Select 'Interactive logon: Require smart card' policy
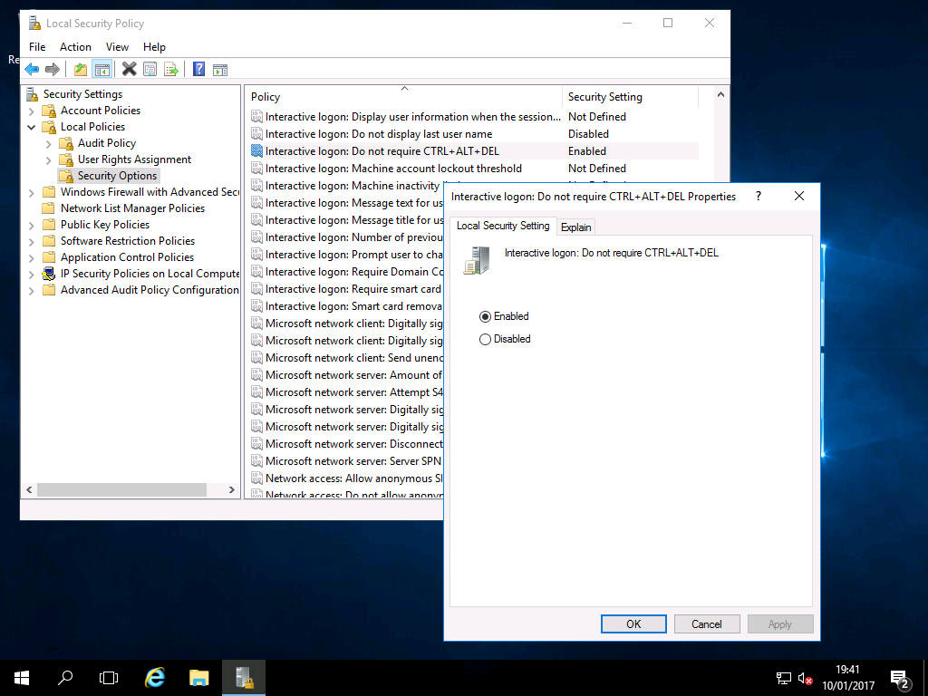This screenshot has width=928, height=696. pos(346,289)
